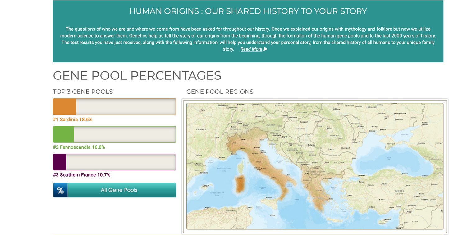Click the TOP 3 GENE POOLS header

point(83,92)
